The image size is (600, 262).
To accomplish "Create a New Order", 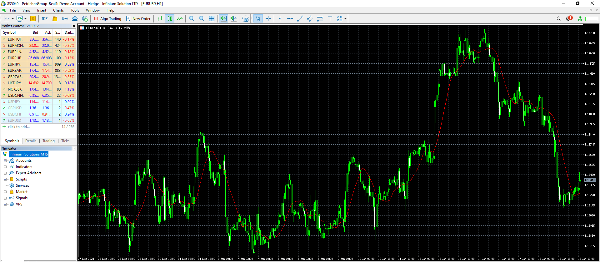I will (x=138, y=19).
